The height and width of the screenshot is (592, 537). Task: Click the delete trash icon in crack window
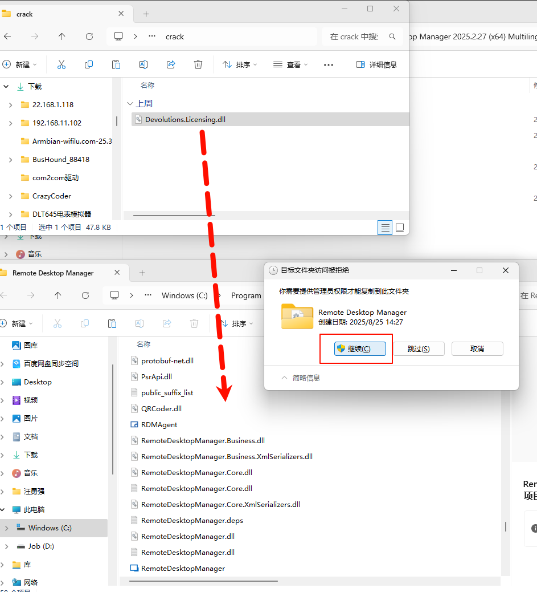[198, 64]
